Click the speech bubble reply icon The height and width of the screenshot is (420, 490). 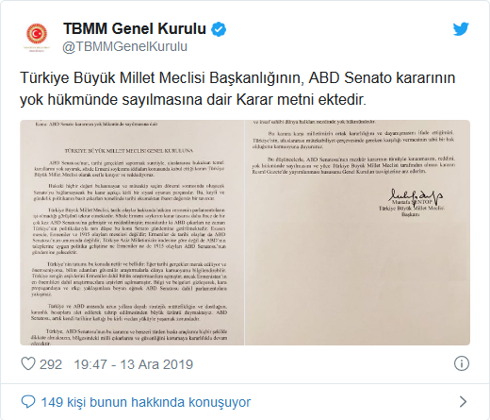click(x=28, y=402)
